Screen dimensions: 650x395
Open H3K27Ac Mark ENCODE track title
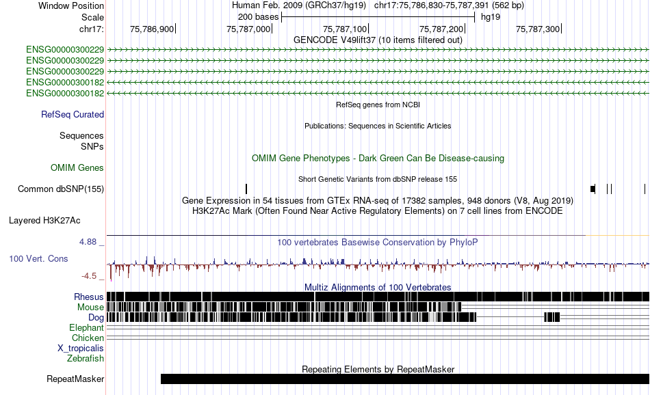click(378, 211)
